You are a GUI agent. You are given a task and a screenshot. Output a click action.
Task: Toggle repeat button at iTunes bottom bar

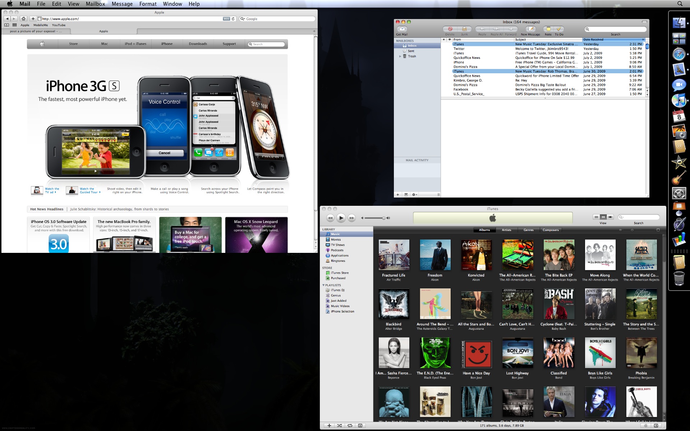(x=350, y=426)
